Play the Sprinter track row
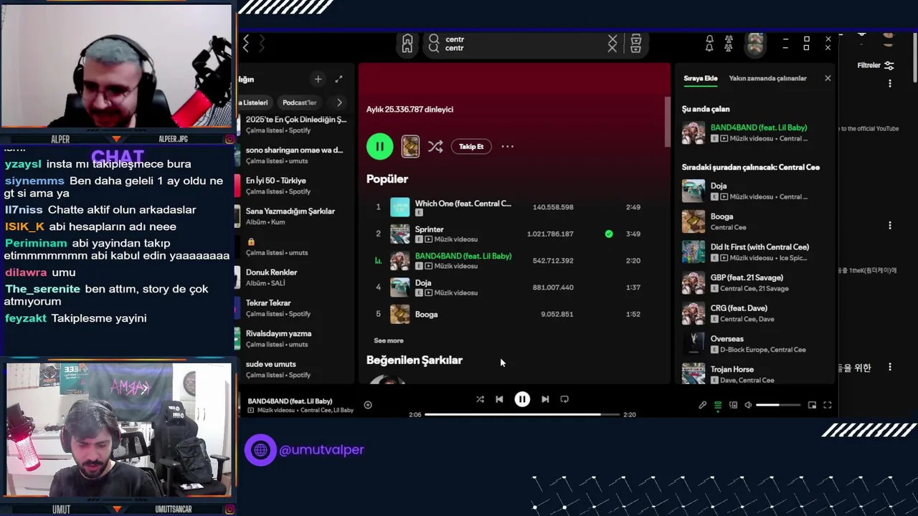The width and height of the screenshot is (918, 516). 514,234
